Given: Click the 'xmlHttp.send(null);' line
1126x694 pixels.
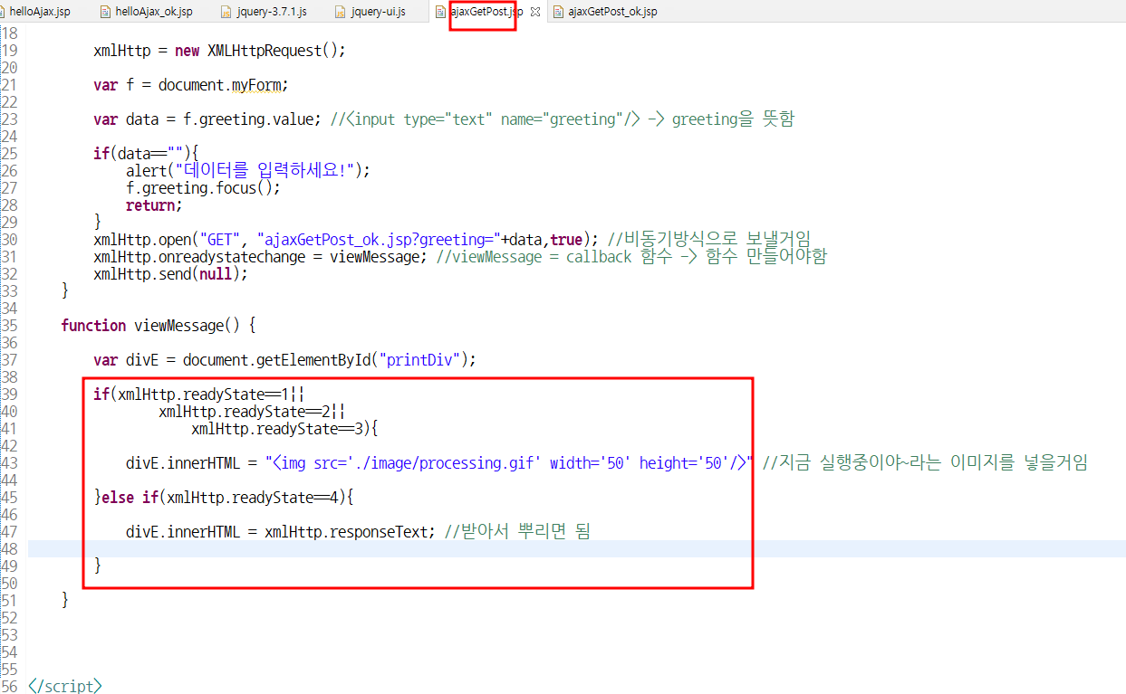Looking at the screenshot, I should coord(170,273).
